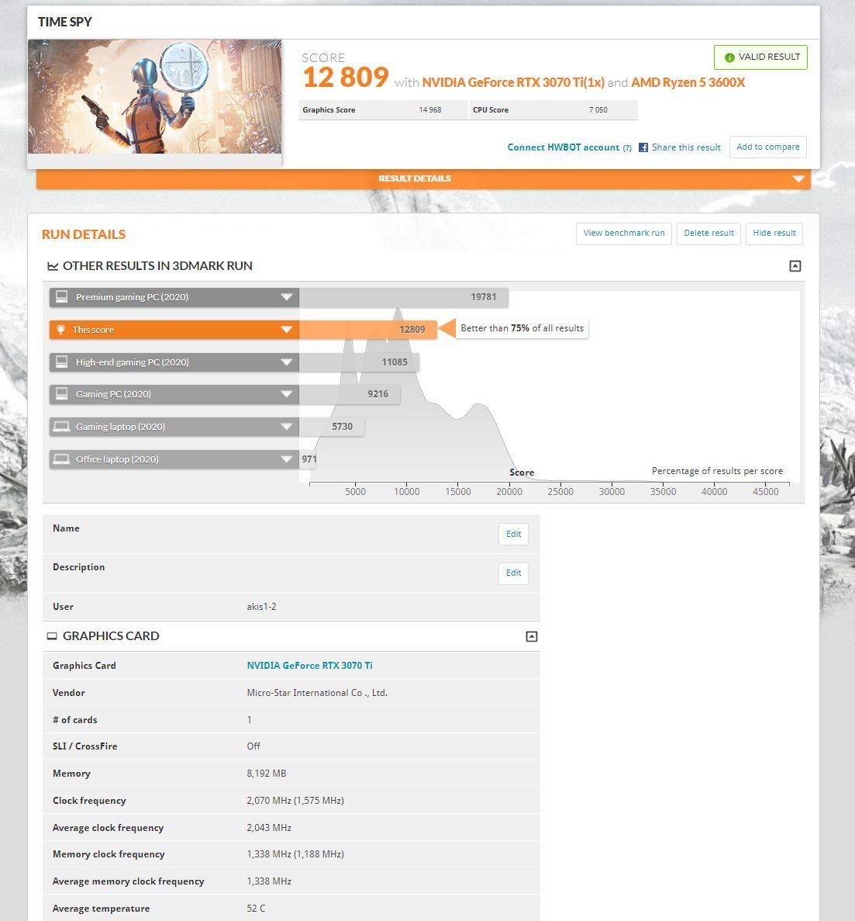Click the Memory clock frequency value 1,338 MHz (1,188 MHz)
The height and width of the screenshot is (921, 855).
(x=295, y=854)
